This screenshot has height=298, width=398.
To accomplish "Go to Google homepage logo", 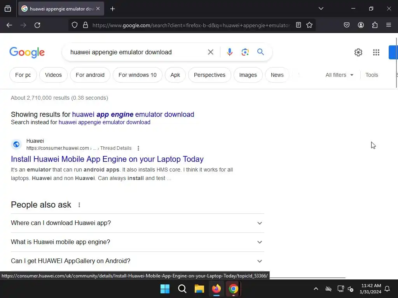I will coord(27,52).
